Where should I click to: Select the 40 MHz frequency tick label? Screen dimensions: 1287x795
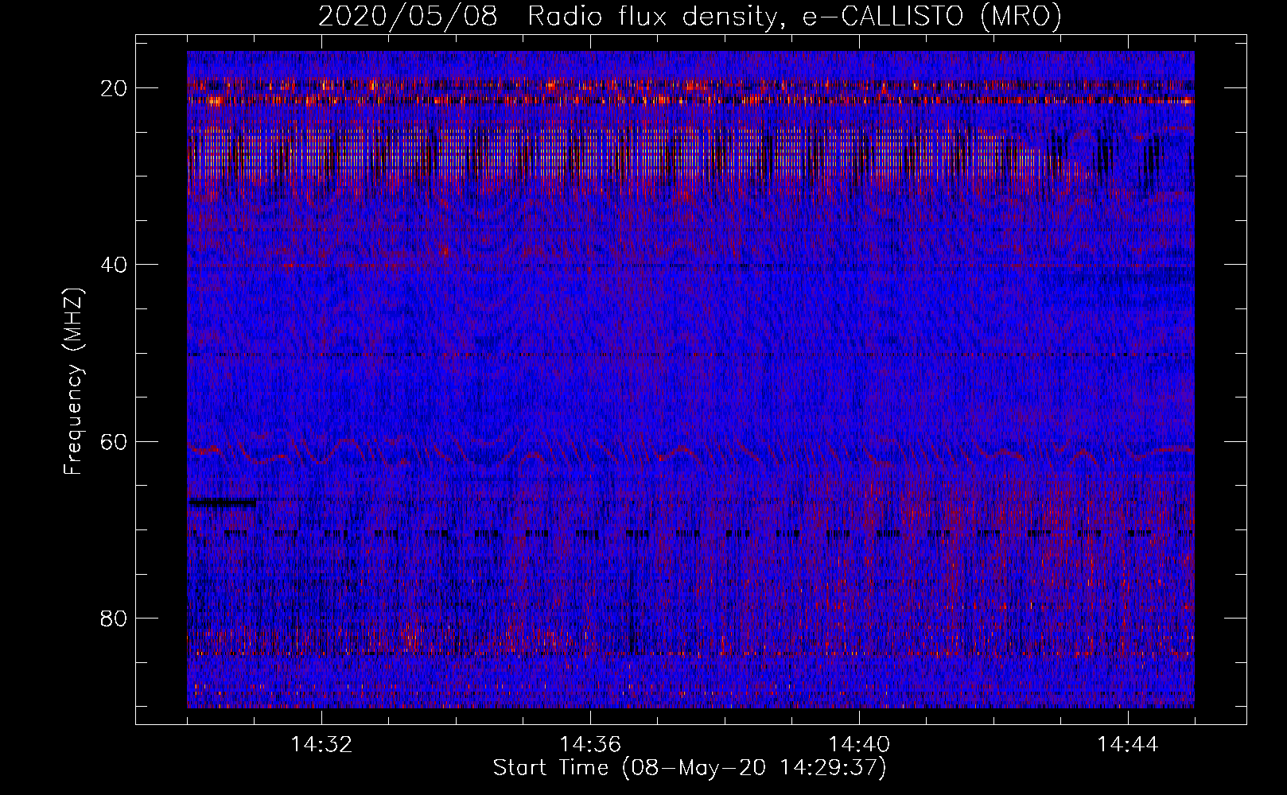tap(115, 265)
